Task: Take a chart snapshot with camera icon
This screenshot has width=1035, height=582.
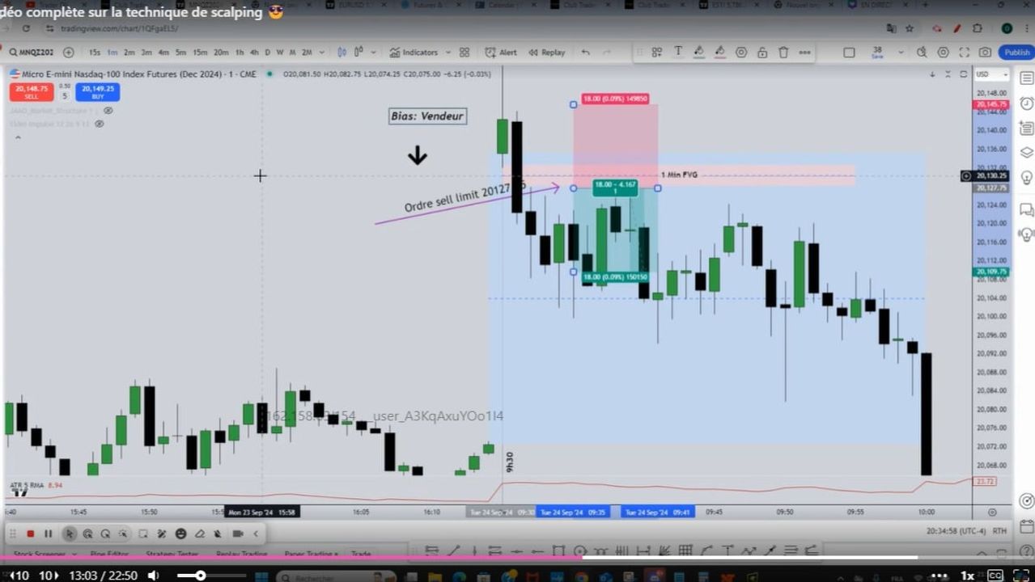Action: pyautogui.click(x=985, y=53)
